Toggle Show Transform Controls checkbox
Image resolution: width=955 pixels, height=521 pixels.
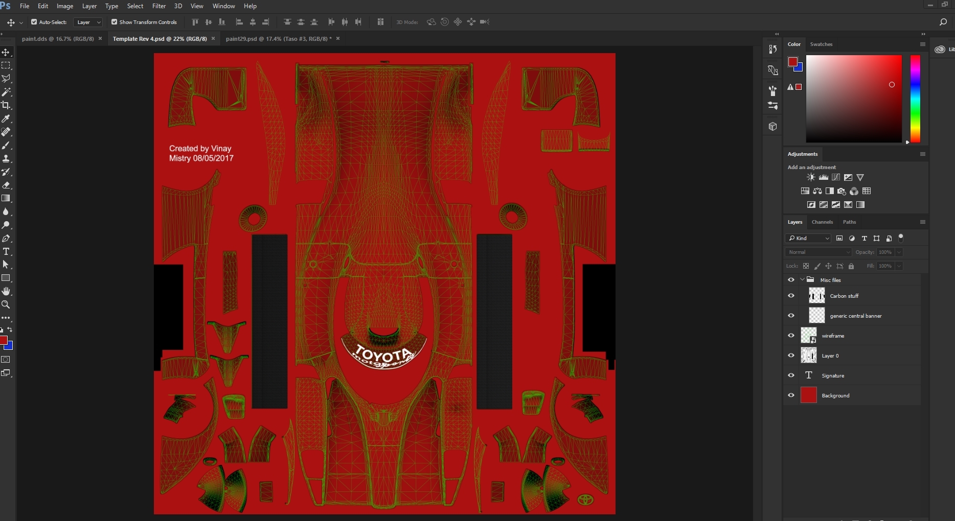(114, 22)
